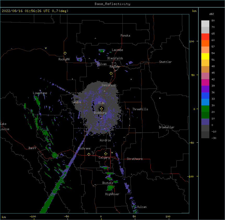Click the white plus marker west of Drumheller region
Image resolution: width=225 pixels, height=220 pixels.
160,98
